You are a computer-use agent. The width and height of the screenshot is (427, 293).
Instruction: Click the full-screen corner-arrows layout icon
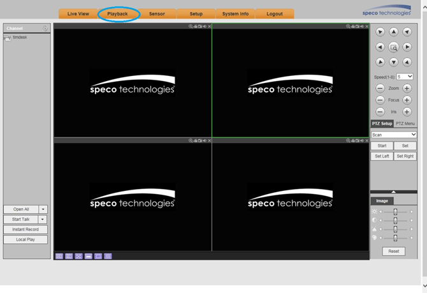pyautogui.click(x=78, y=256)
